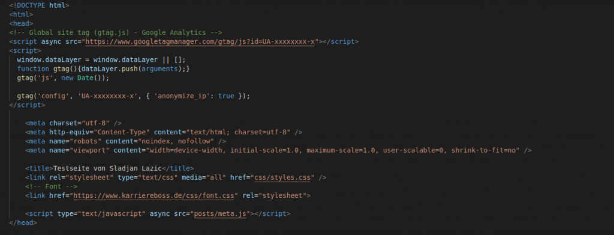Click the window.dataLayer assignment line
Image resolution: width=614 pixels, height=235 pixels.
point(101,59)
